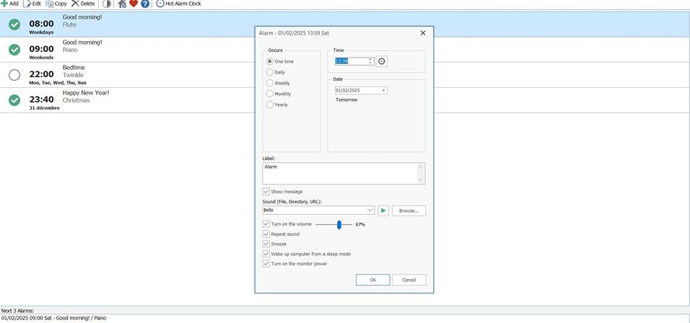Play the selected Bells sound
Screen dimensions: 690x323
tap(383, 211)
